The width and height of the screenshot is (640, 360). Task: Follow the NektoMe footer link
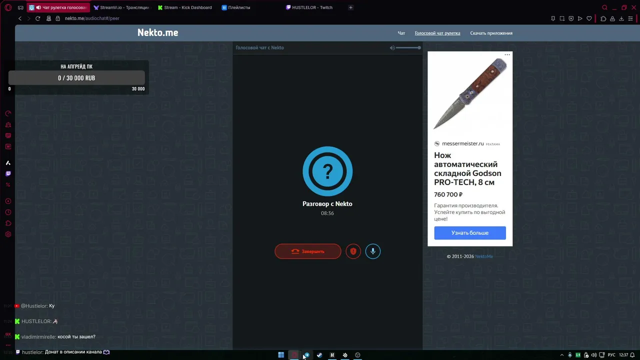pyautogui.click(x=484, y=256)
